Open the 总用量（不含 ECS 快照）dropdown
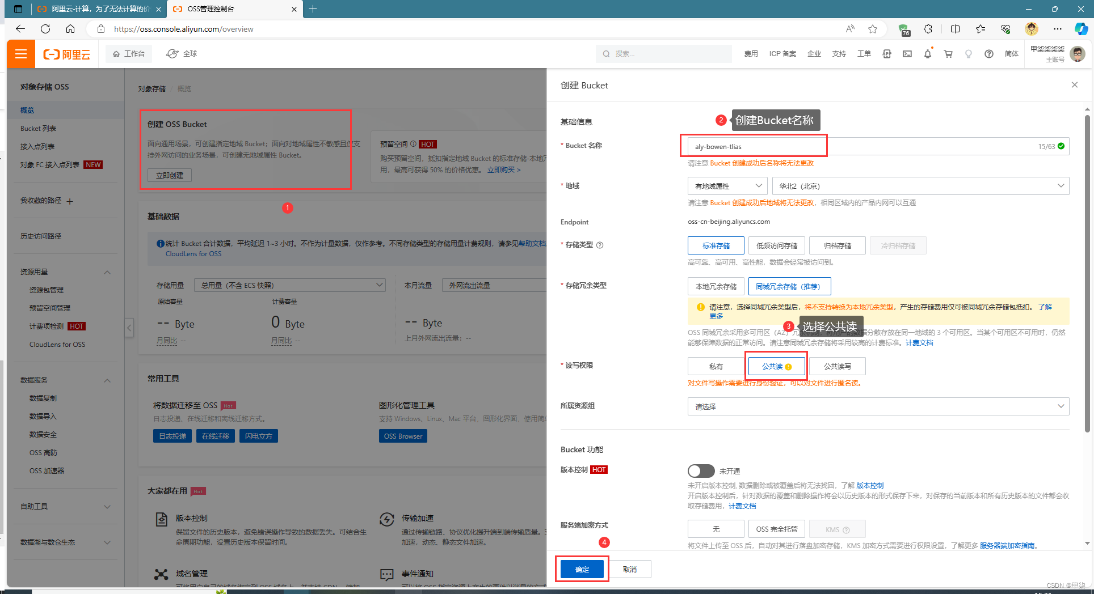This screenshot has width=1094, height=594. (x=290, y=285)
